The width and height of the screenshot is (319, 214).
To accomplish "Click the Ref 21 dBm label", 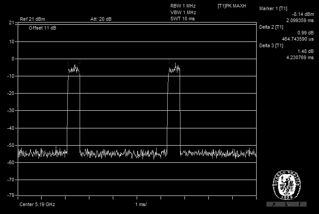I will point(32,19).
